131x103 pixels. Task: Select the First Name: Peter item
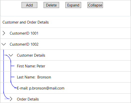pos(31,66)
